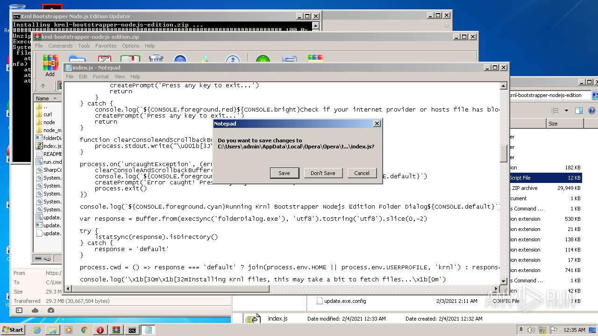Image resolution: width=598 pixels, height=336 pixels.
Task: Select update.exe.config in the Explorer list
Action: click(345, 301)
